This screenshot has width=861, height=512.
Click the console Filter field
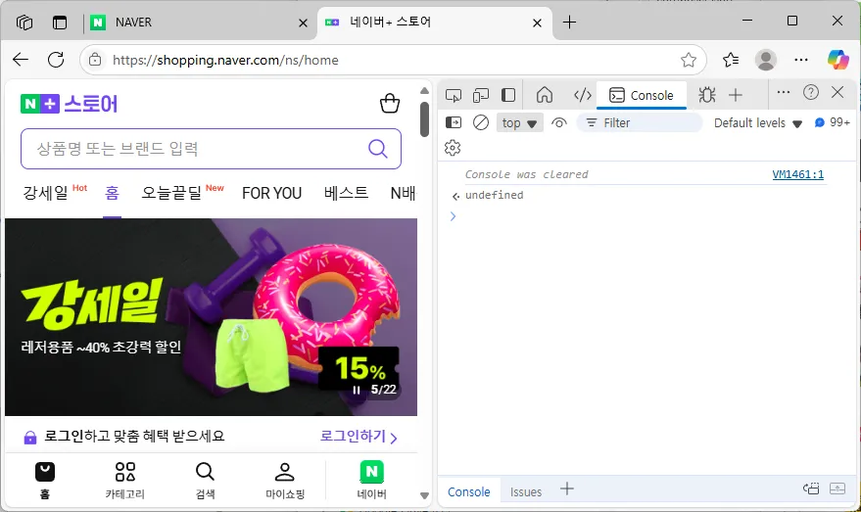tap(640, 123)
